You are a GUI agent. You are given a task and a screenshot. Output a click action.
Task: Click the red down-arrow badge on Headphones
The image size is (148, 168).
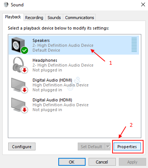click(x=25, y=70)
